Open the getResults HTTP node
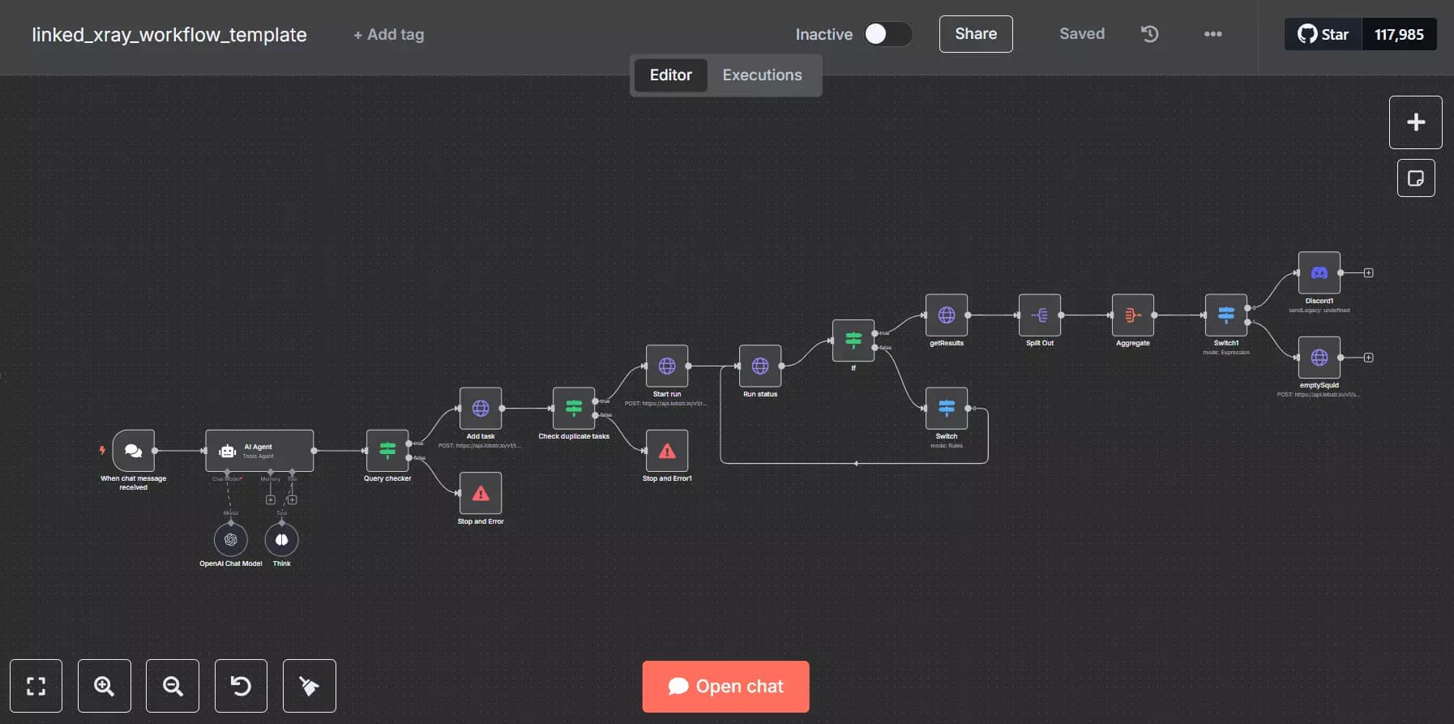Image resolution: width=1454 pixels, height=724 pixels. tap(947, 315)
